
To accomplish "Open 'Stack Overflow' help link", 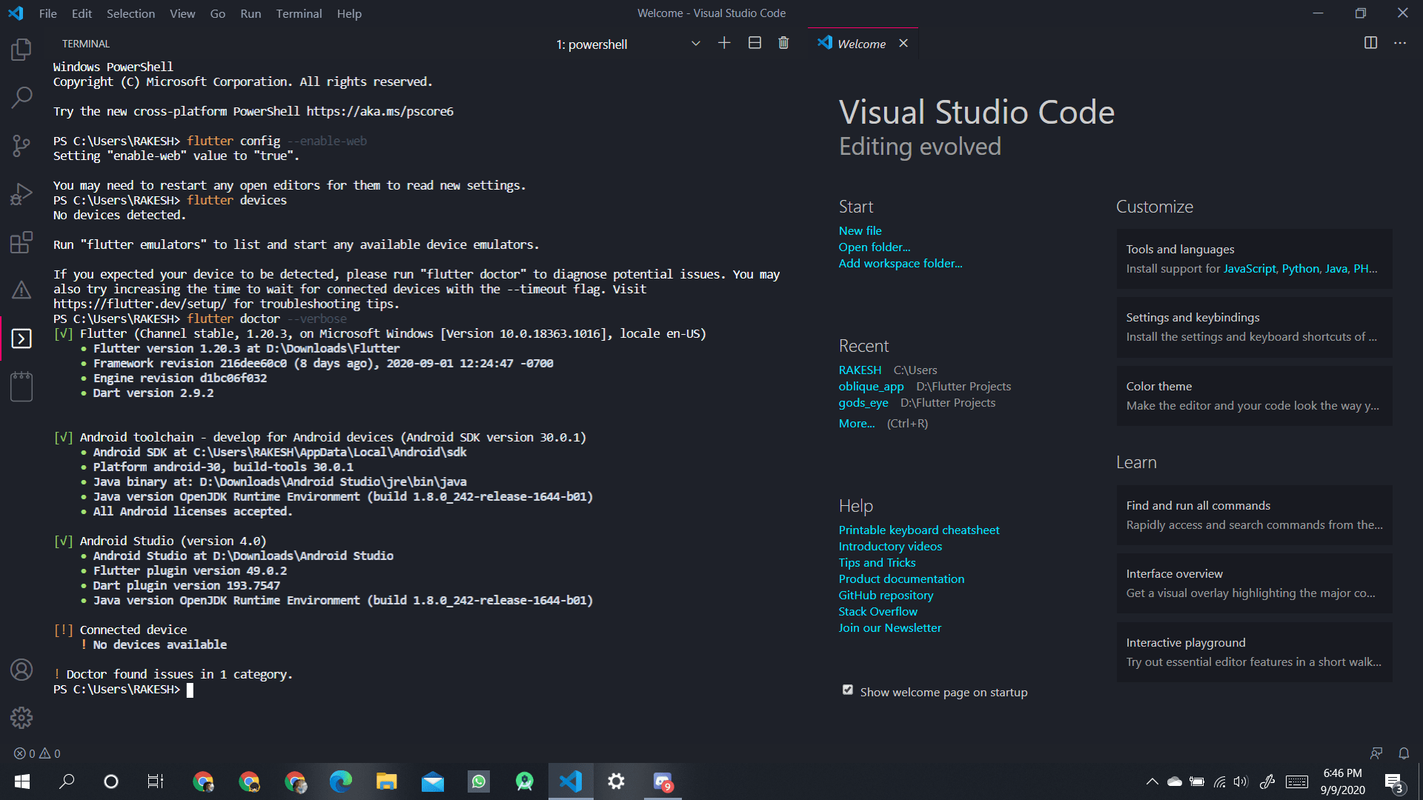I will [x=878, y=612].
